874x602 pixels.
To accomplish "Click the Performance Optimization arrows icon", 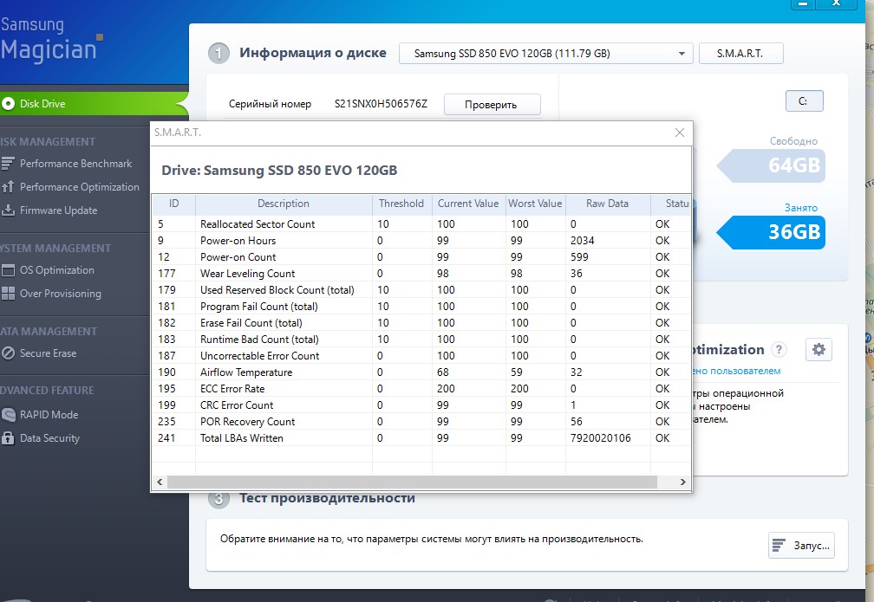I will [x=8, y=186].
